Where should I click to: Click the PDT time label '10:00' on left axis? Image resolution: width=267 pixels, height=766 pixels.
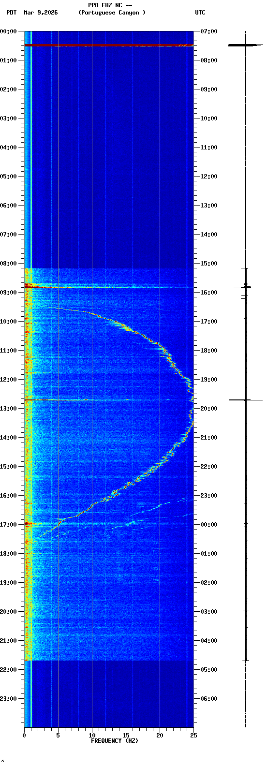coord(8,322)
